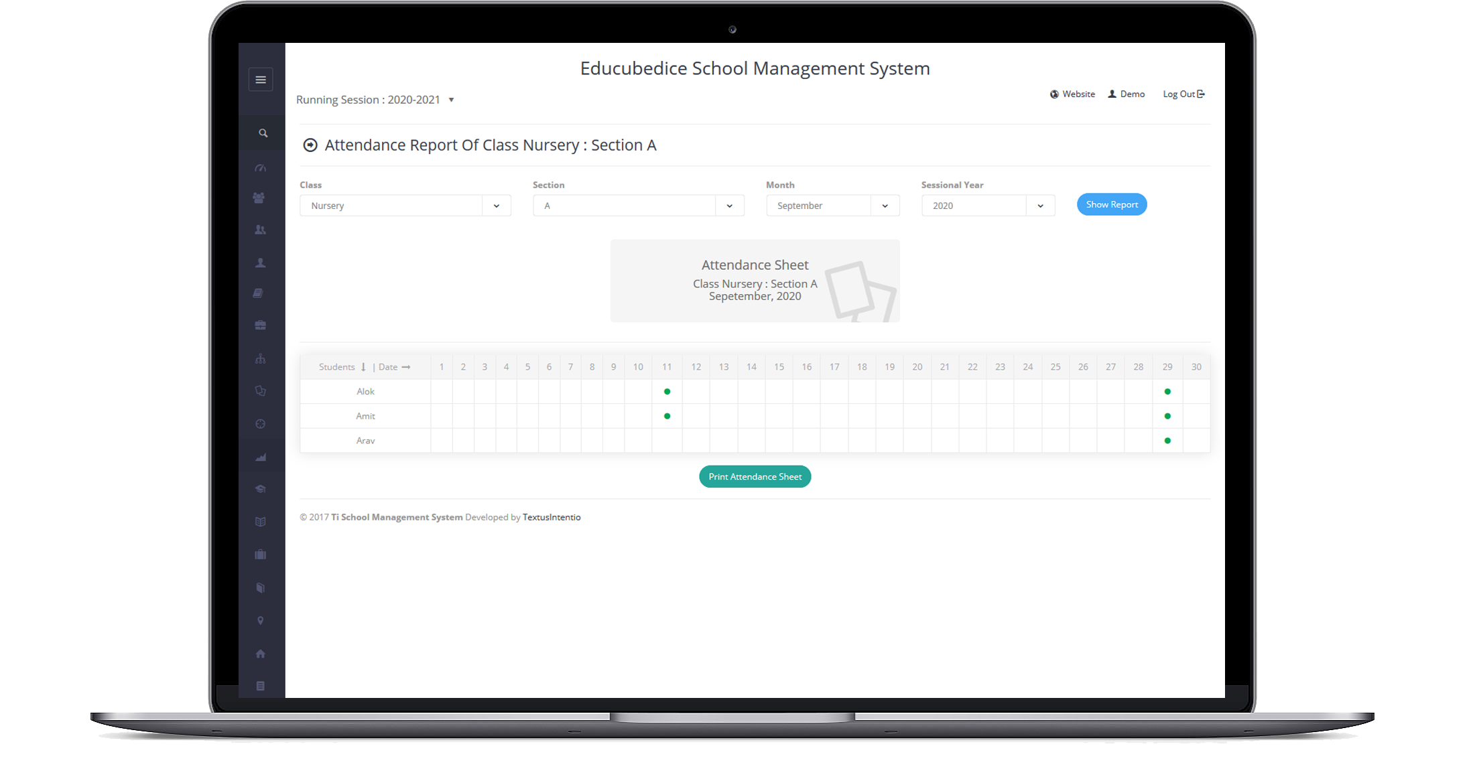Click Alok's attendance dot on day 29
Screen dimensions: 1477x781
coord(1167,392)
